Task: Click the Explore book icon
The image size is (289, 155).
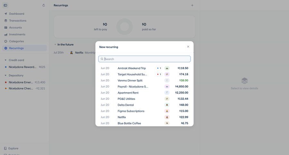Action: coord(5,148)
